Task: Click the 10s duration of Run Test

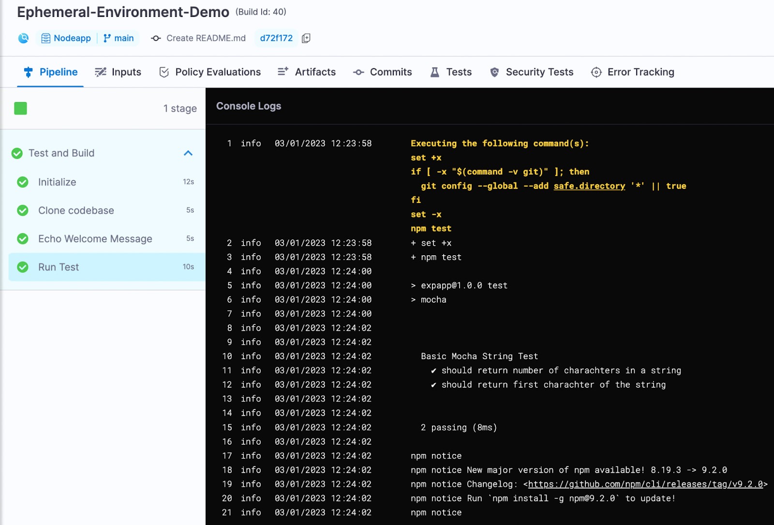Action: point(188,267)
